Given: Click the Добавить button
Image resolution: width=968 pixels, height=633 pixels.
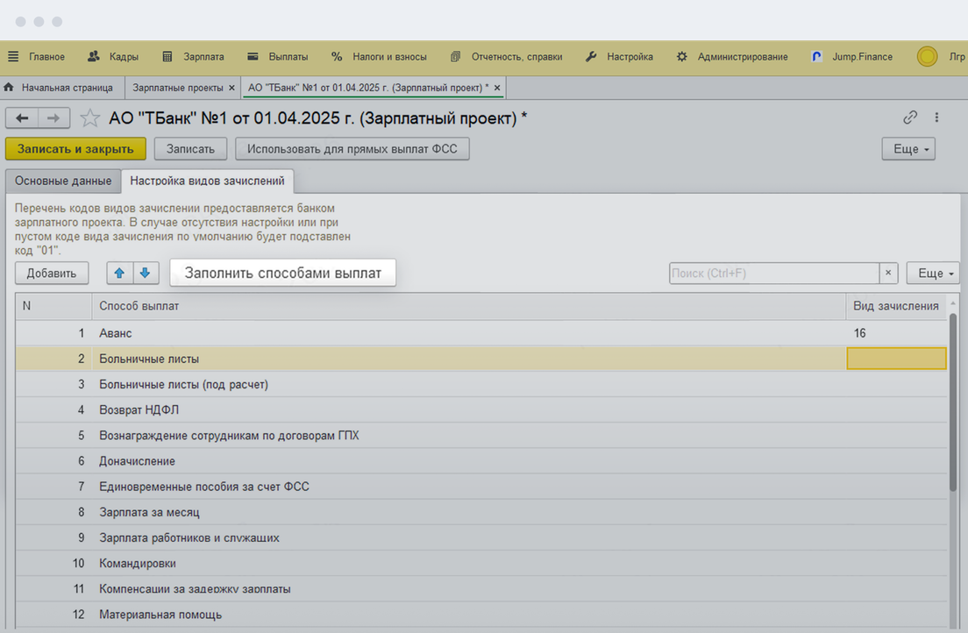Looking at the screenshot, I should click(x=51, y=273).
